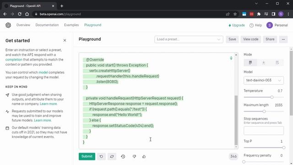Image resolution: width=293 pixels, height=165 pixels.
Task: Select the Playground - OpenAI API browser tab
Action: tap(29, 6)
